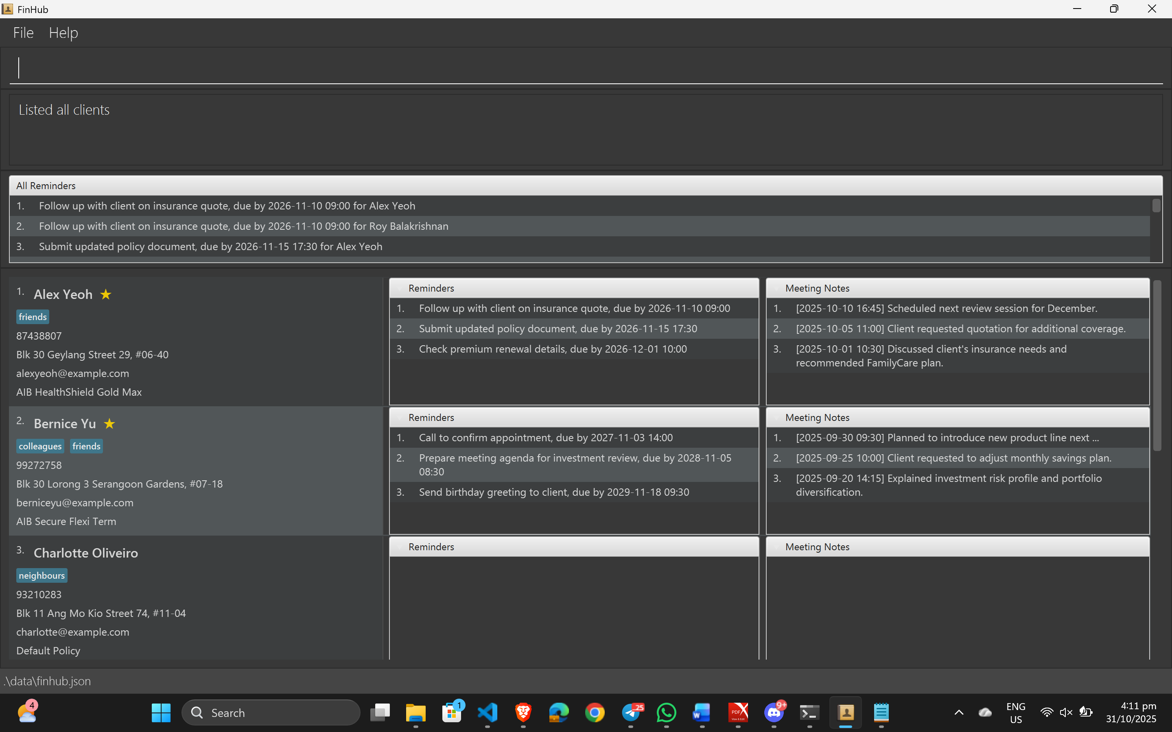Click the star icon beside Alex Yeoh
The width and height of the screenshot is (1172, 732).
tap(105, 294)
